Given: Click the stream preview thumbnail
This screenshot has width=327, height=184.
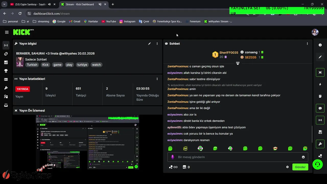Looking at the screenshot, I should point(87,142).
